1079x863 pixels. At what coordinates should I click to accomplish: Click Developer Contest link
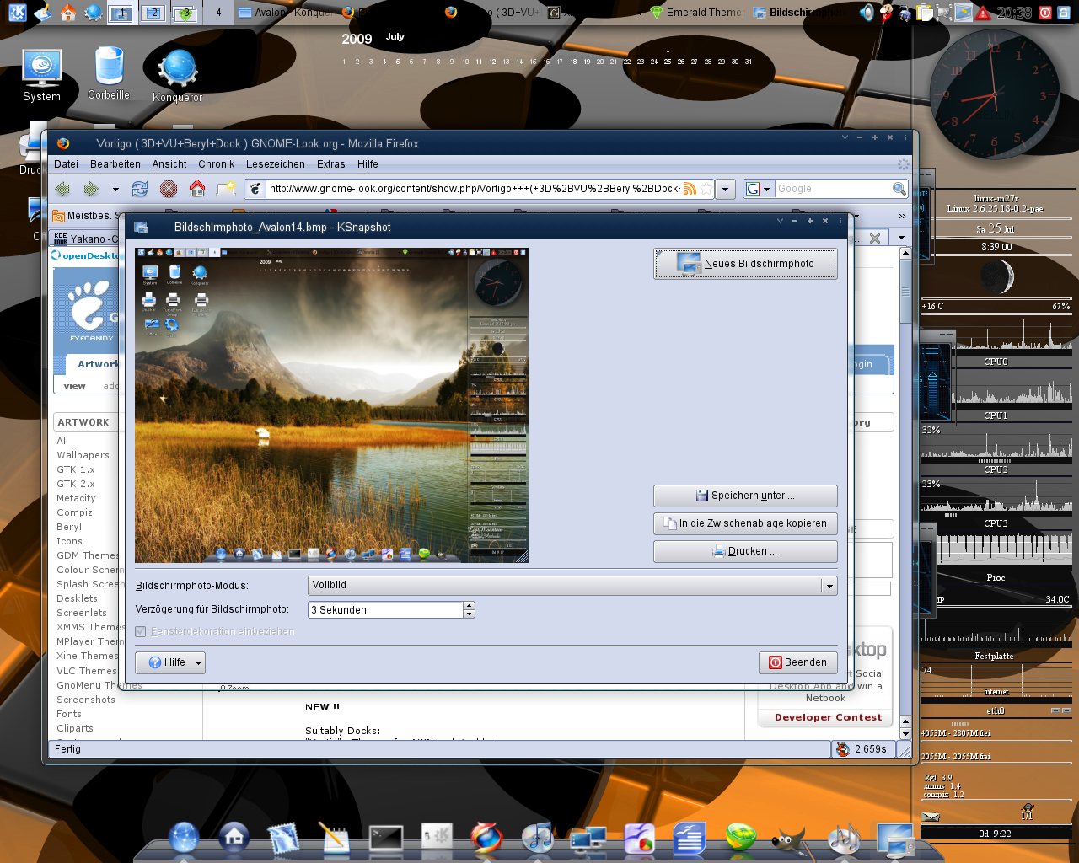click(828, 717)
